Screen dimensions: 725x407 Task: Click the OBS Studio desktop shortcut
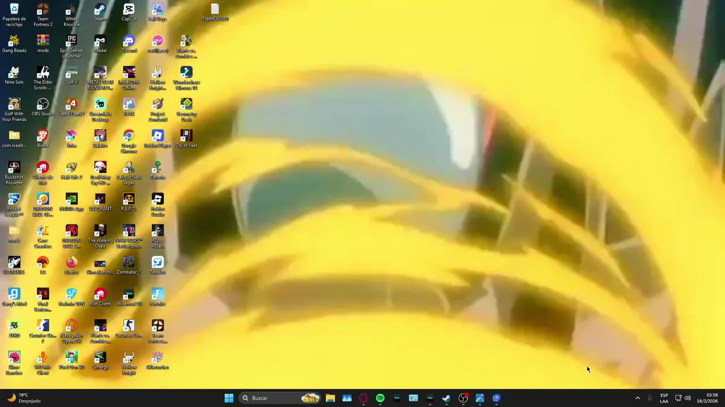point(43,107)
